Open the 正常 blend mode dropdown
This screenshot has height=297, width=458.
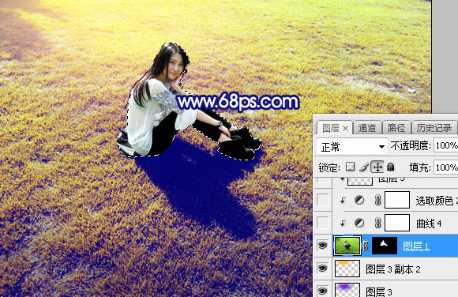352,146
